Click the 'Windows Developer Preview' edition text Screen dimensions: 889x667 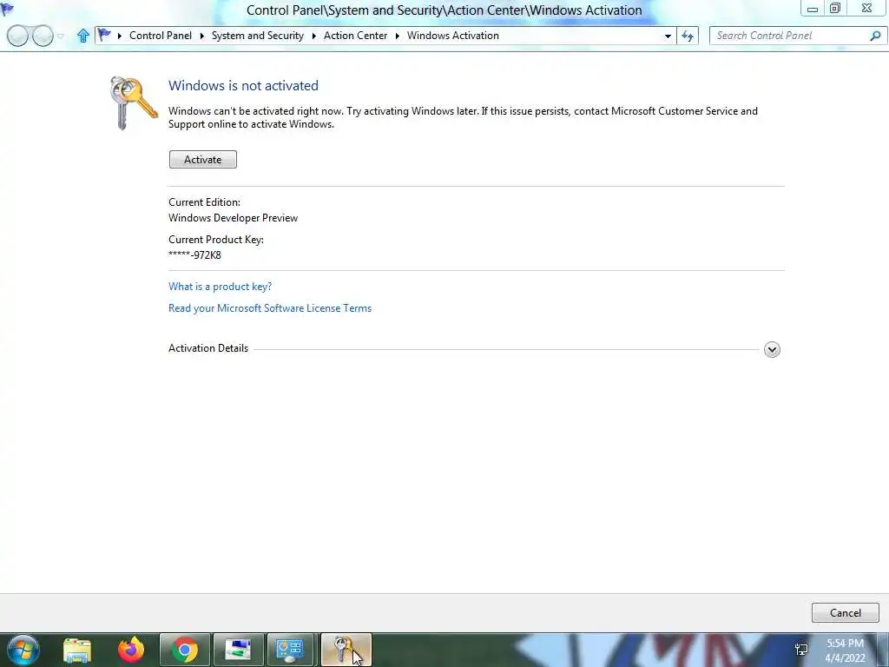point(233,218)
